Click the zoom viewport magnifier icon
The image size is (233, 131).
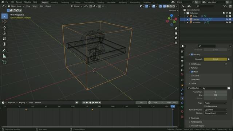tap(176, 29)
